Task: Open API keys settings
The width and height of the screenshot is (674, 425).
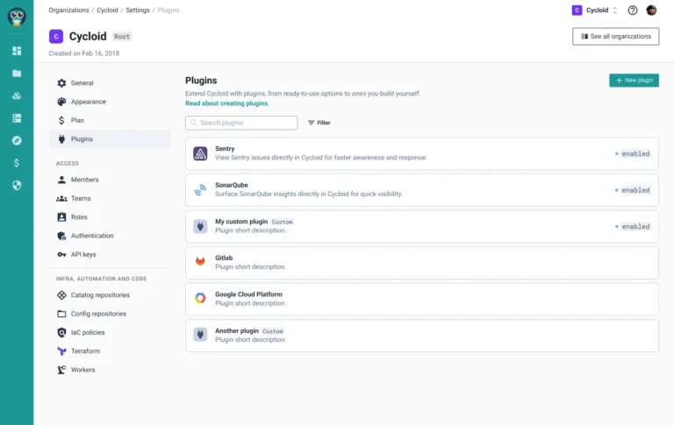Action: point(83,254)
